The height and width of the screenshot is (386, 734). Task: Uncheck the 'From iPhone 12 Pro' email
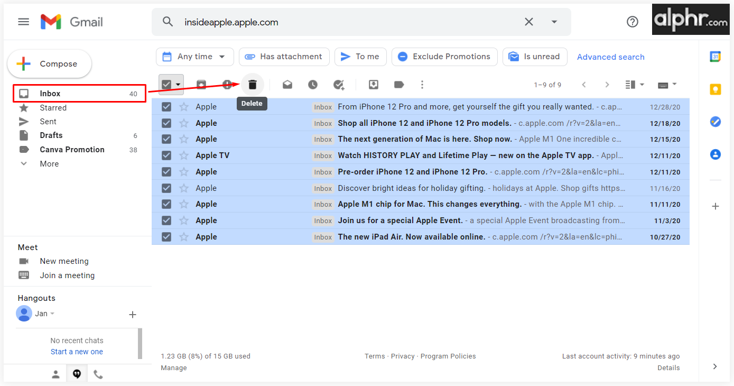coord(166,107)
